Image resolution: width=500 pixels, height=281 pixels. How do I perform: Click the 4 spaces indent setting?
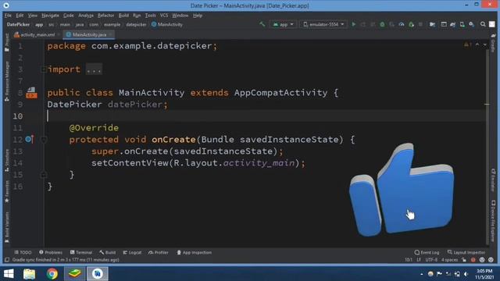449,260
